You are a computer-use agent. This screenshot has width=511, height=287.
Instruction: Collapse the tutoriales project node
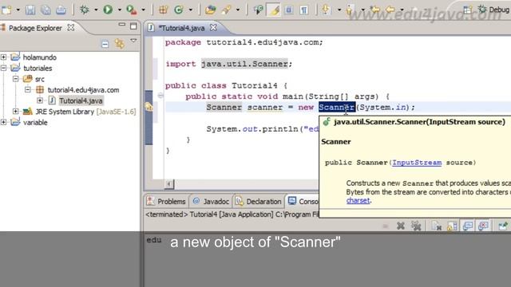[3, 68]
